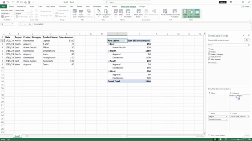Save the workbook via Quick Access icon
252x141 pixels.
coord(4,2)
